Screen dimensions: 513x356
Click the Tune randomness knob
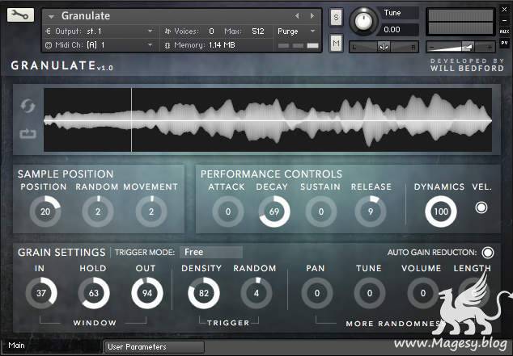click(369, 293)
